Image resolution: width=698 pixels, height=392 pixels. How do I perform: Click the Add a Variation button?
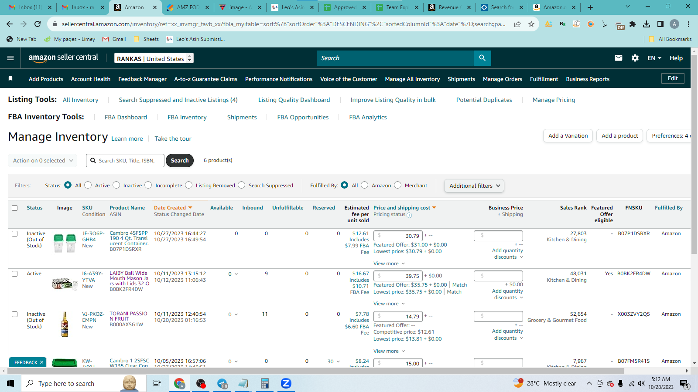(568, 135)
